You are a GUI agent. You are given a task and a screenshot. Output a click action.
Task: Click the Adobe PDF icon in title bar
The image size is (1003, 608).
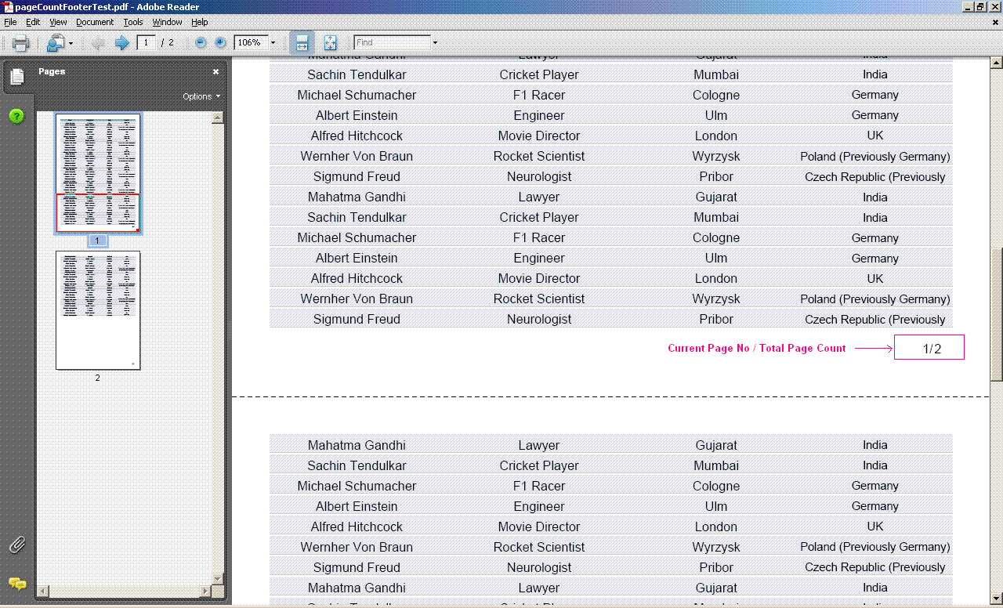[x=8, y=7]
